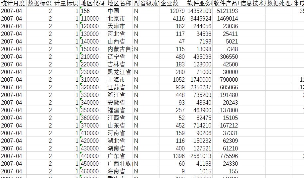Image resolution: width=304 pixels, height=178 pixels.
Task: Select enterprise count cell 12079
Action: [172, 11]
